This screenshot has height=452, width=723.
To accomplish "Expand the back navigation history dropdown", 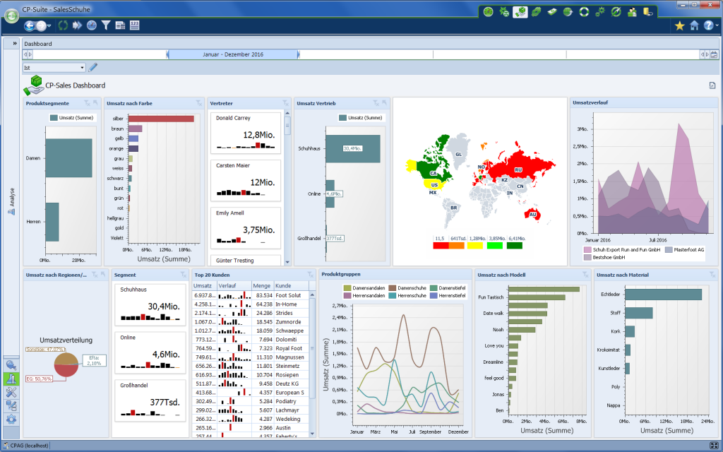I will coord(48,25).
